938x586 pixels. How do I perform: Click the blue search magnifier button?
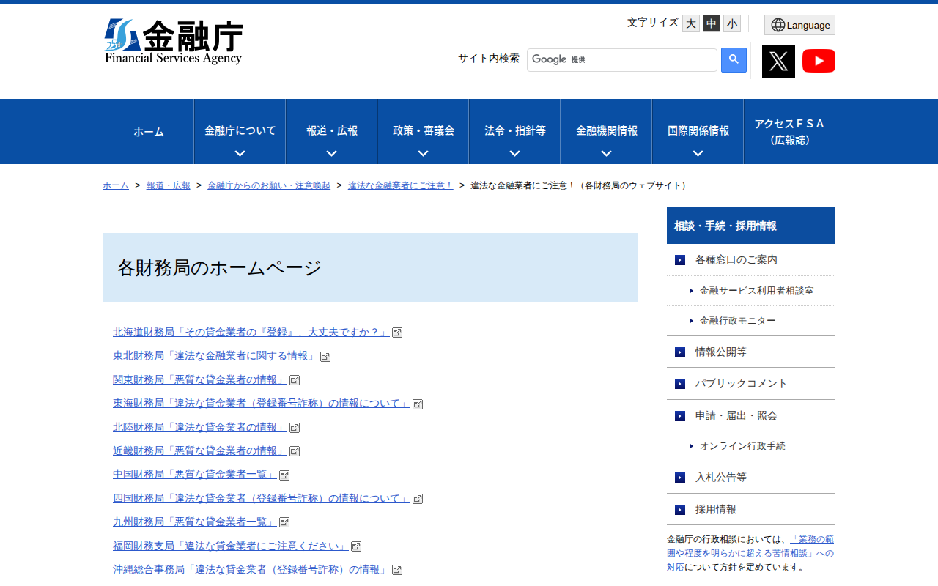pos(734,60)
